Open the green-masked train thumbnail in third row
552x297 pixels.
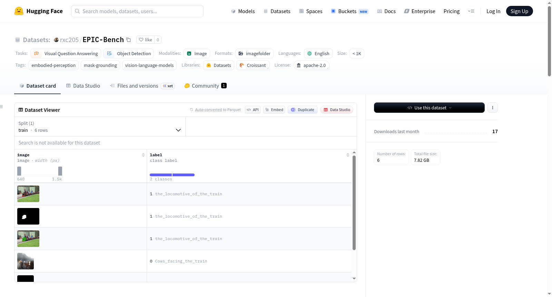28,239
